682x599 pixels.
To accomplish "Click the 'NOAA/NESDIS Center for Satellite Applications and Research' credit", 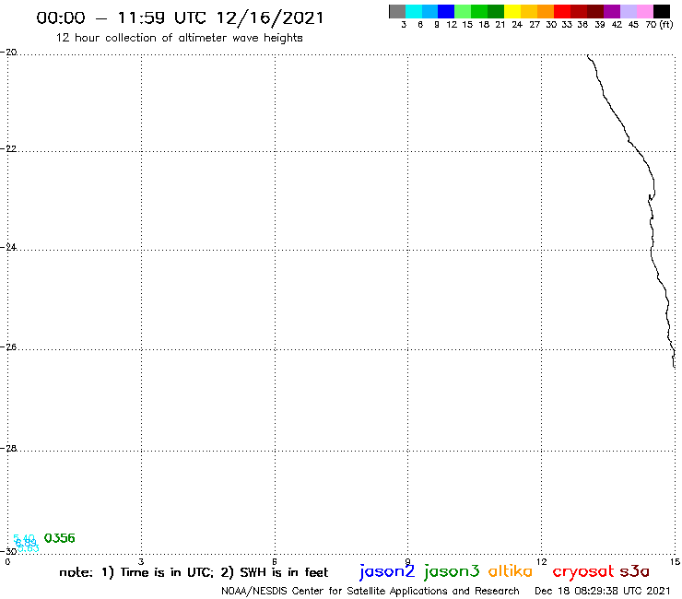I will click(370, 591).
